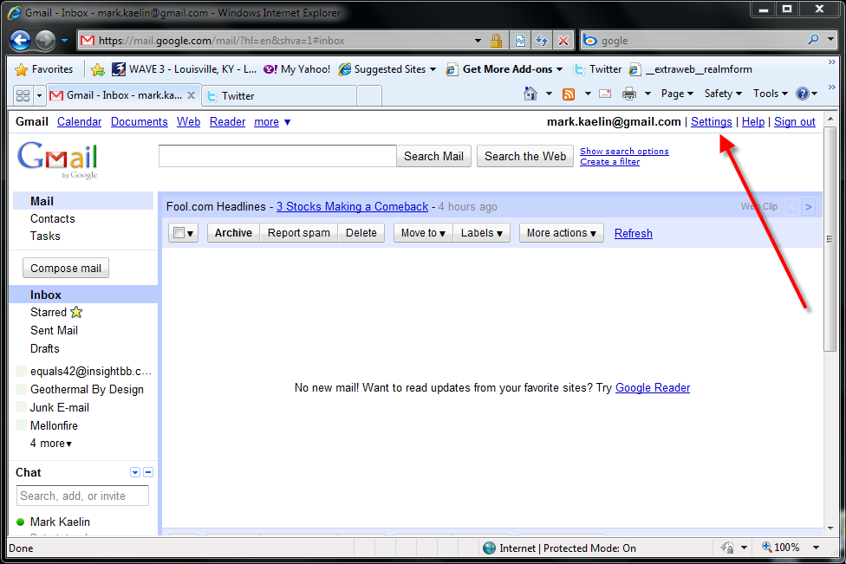Screen dimensions: 846x564
Task: Click the Sign out link
Action: coord(794,122)
